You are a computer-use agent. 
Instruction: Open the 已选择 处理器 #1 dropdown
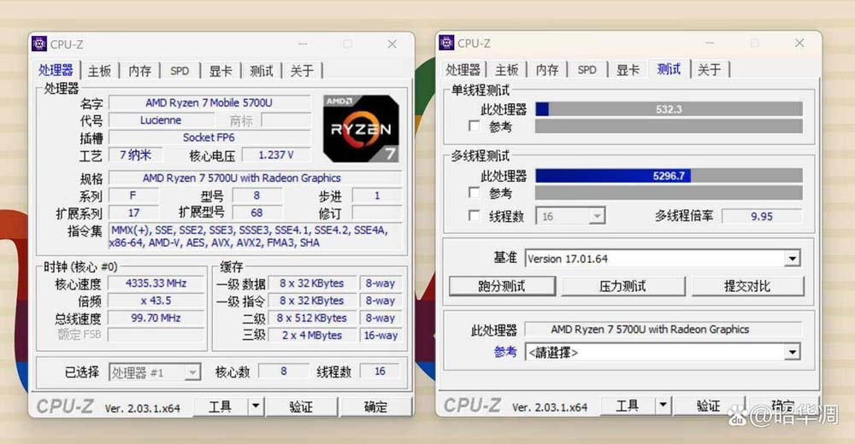click(192, 372)
